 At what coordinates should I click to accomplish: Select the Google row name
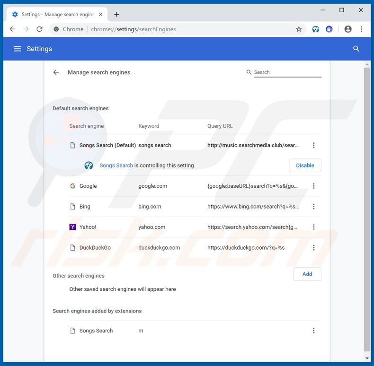88,186
